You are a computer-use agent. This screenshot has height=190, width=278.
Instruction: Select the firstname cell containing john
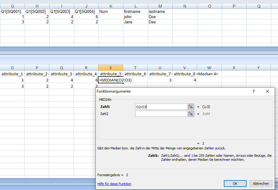tap(135, 17)
